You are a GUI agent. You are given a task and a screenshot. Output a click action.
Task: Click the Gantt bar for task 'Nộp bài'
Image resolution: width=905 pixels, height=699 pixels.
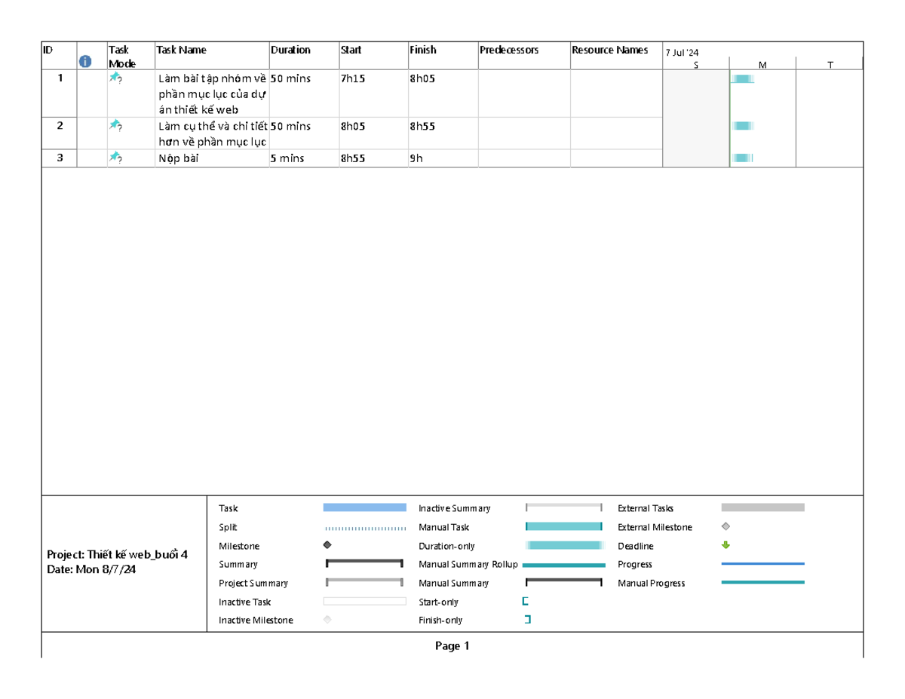tap(741, 158)
